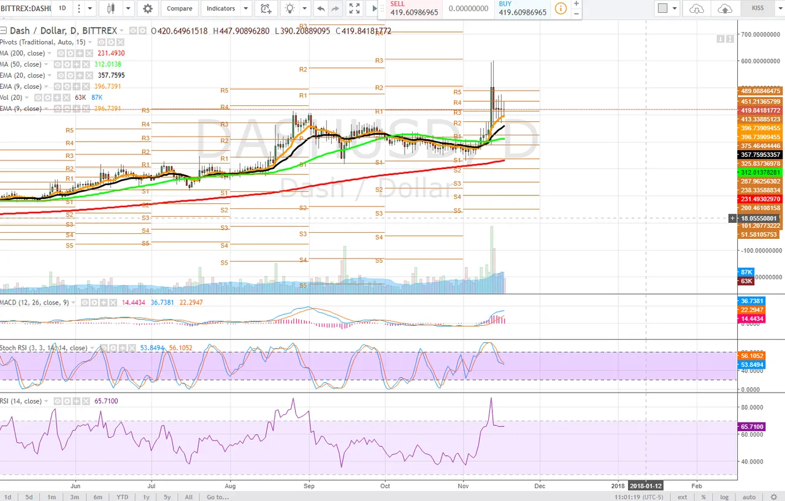Viewport: 785px width, 501px height.
Task: Increase order quantity with plus button
Action: click(x=576, y=4)
